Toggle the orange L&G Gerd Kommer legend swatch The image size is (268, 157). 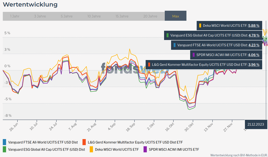tap(84, 142)
